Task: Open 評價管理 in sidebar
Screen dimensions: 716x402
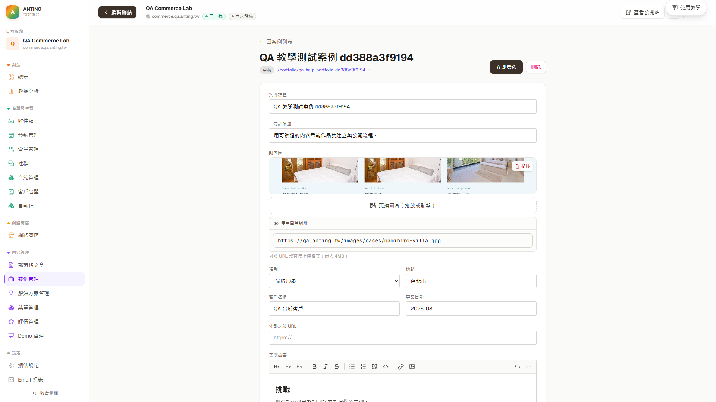Action: coord(45,322)
